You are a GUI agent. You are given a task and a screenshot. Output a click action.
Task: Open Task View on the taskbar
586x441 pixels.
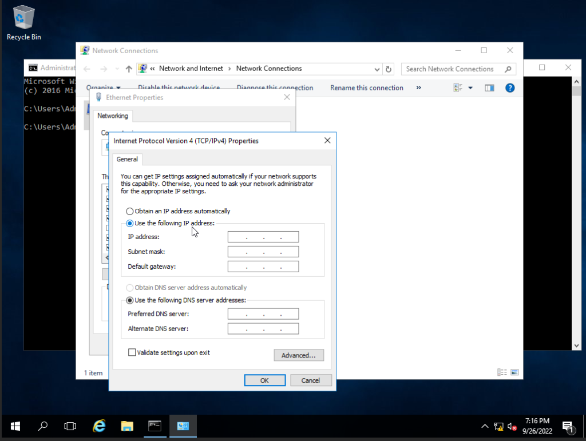[70, 426]
